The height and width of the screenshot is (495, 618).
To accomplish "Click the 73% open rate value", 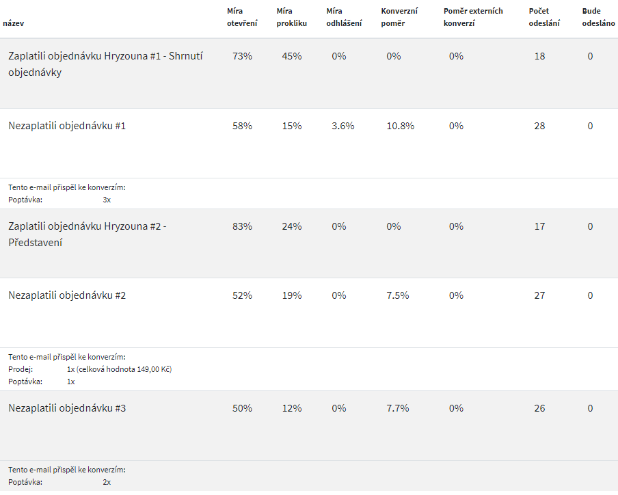I will click(x=242, y=56).
